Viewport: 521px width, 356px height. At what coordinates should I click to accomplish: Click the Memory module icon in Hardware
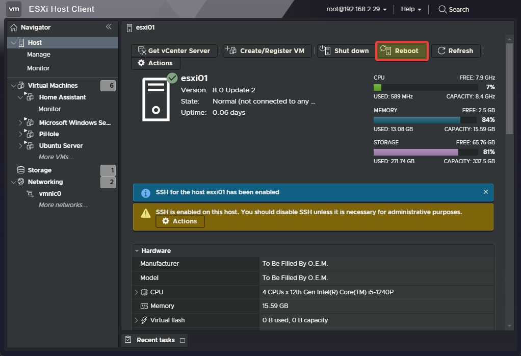(144, 306)
